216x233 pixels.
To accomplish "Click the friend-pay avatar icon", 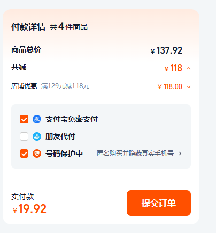I will 37,136.
